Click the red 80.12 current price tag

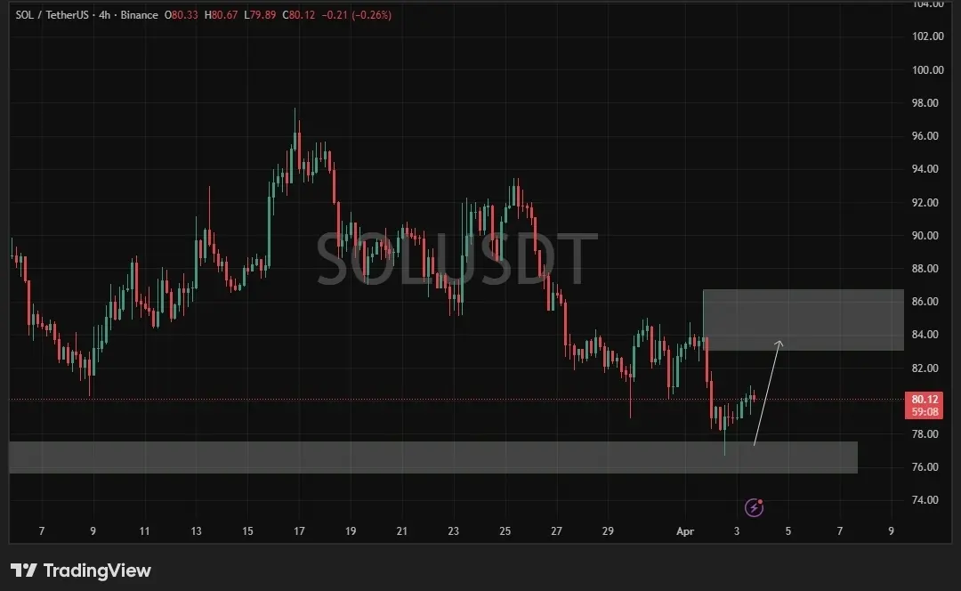pos(925,399)
